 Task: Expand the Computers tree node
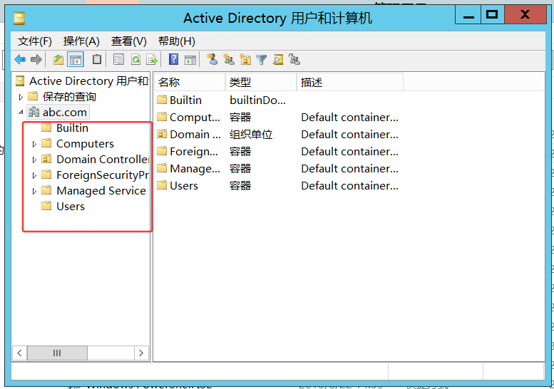[34, 144]
